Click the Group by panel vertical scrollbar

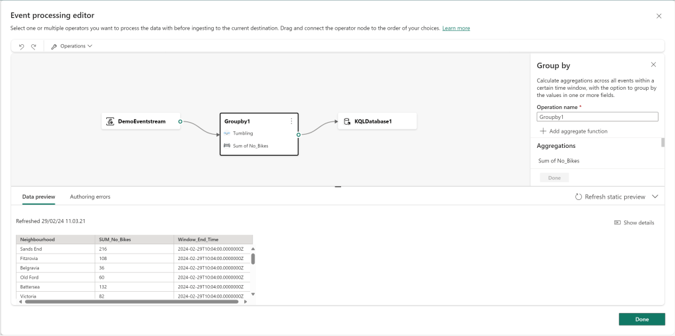(x=662, y=143)
